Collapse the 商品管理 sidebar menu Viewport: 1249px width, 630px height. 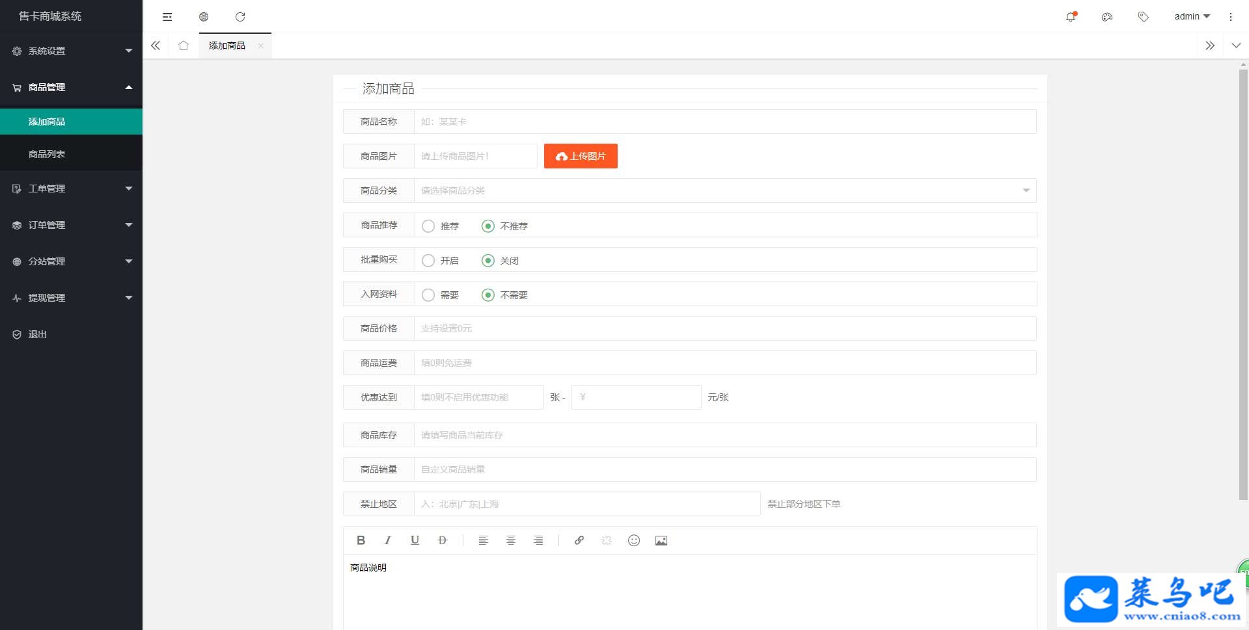(x=71, y=87)
